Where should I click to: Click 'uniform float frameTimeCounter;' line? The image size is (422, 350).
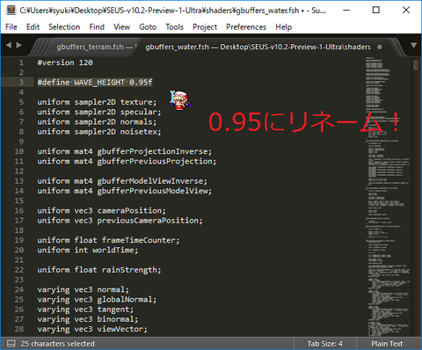108,240
